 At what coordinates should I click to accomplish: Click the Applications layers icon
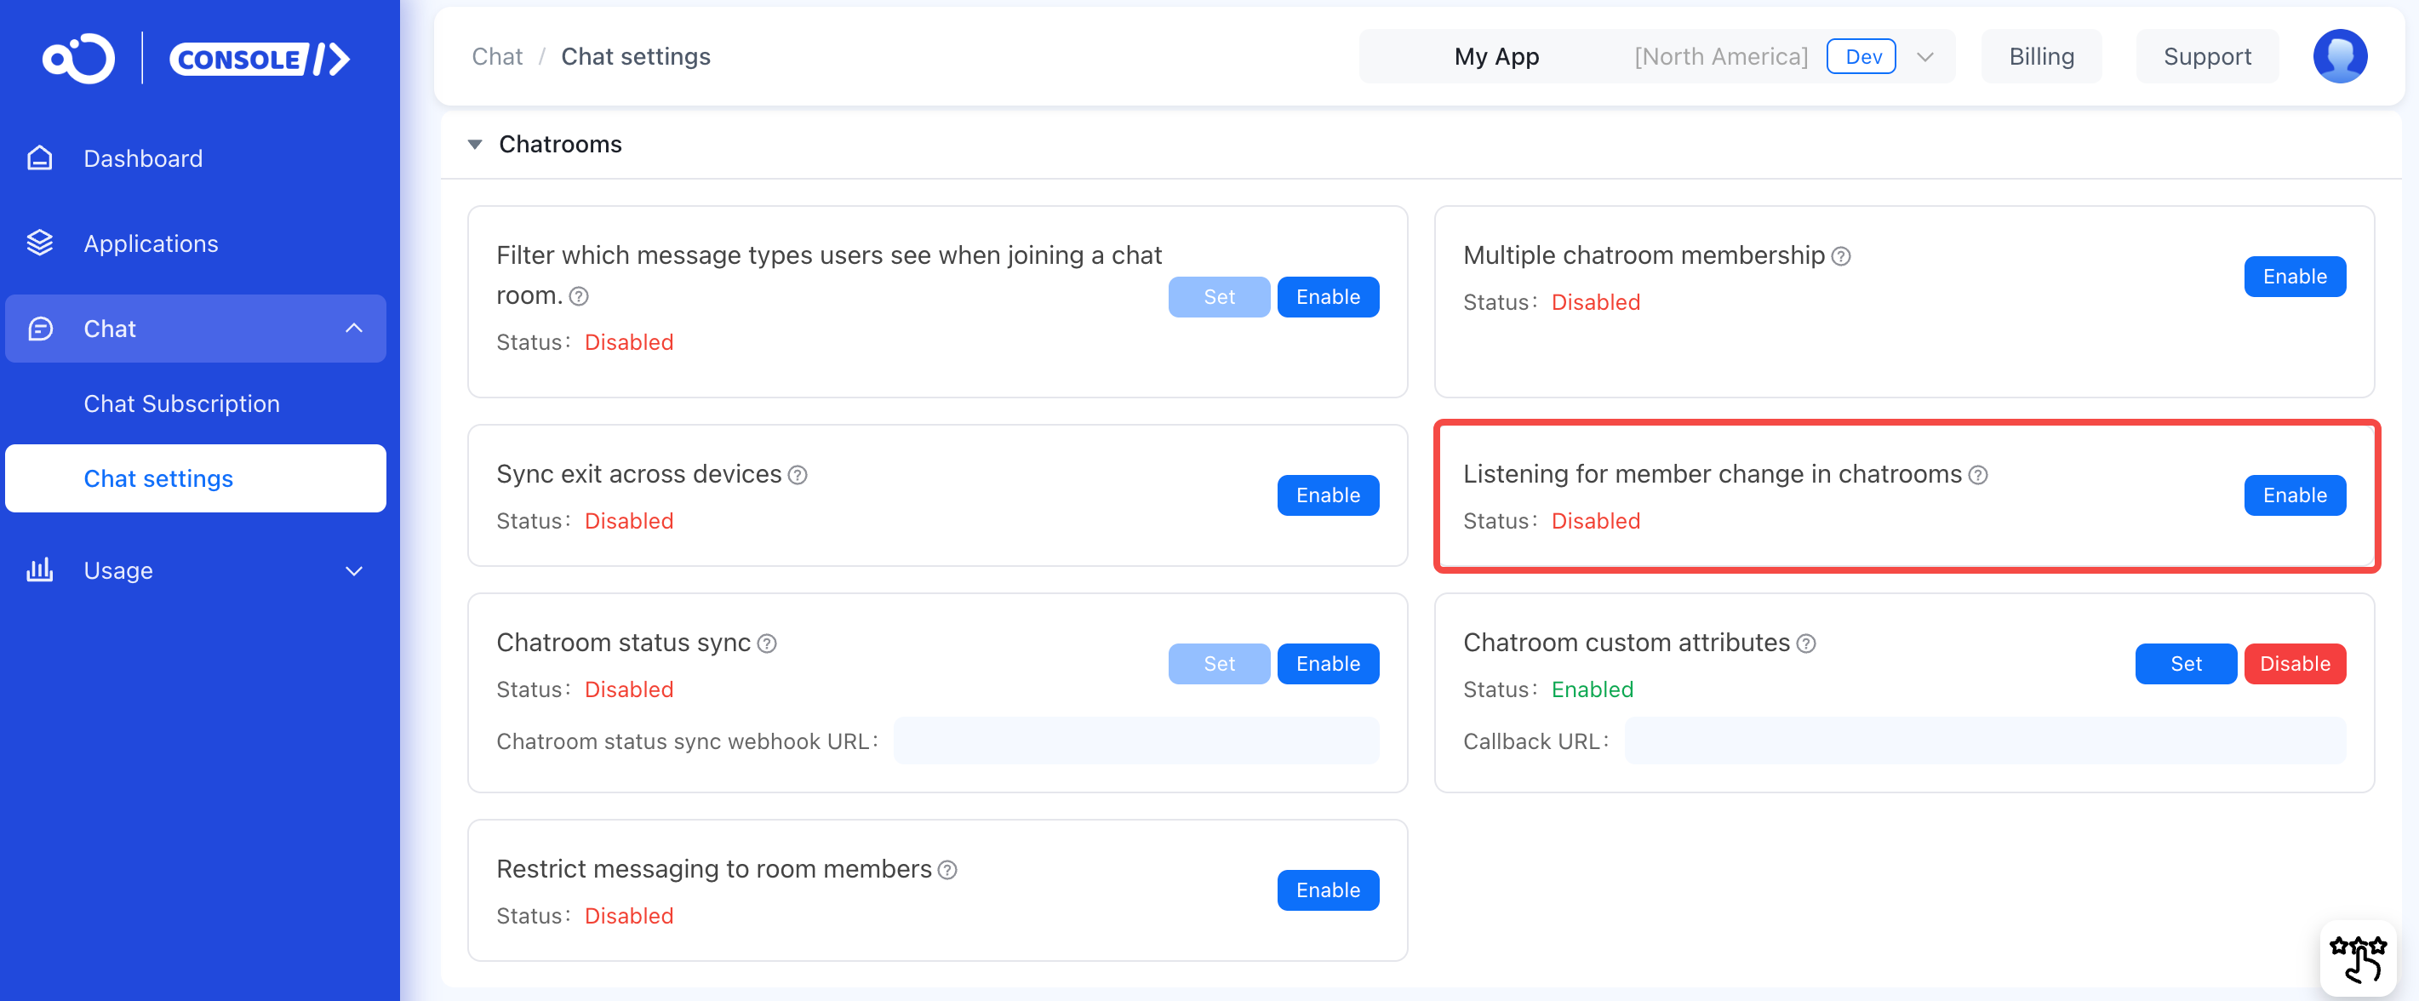[x=39, y=243]
